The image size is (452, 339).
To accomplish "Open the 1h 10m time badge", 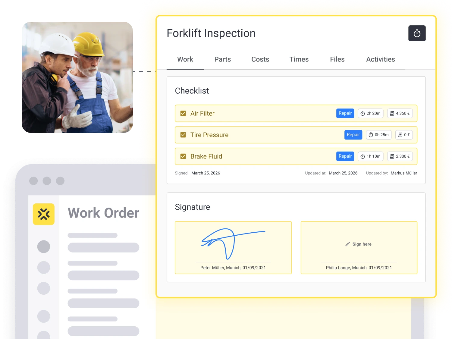I will pyautogui.click(x=371, y=156).
